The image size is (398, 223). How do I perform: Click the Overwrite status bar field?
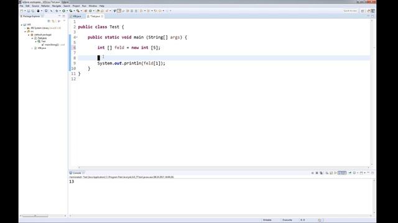coord(287,220)
